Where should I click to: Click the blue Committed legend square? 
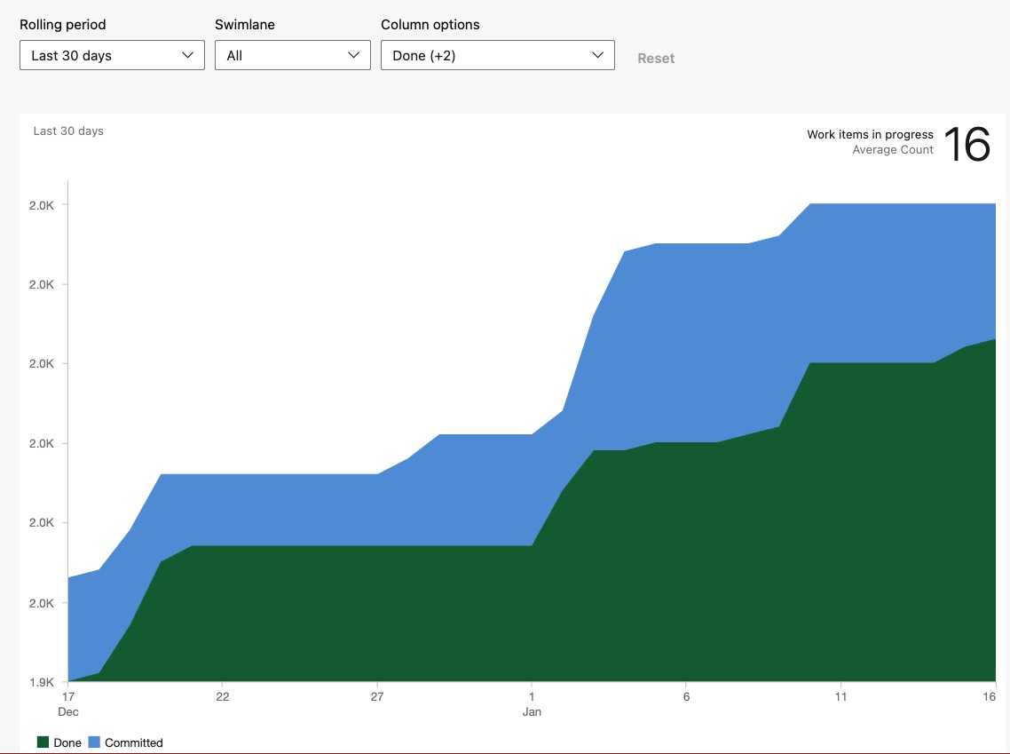94,742
